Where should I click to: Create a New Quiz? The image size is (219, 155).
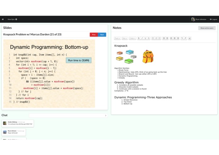12,19
